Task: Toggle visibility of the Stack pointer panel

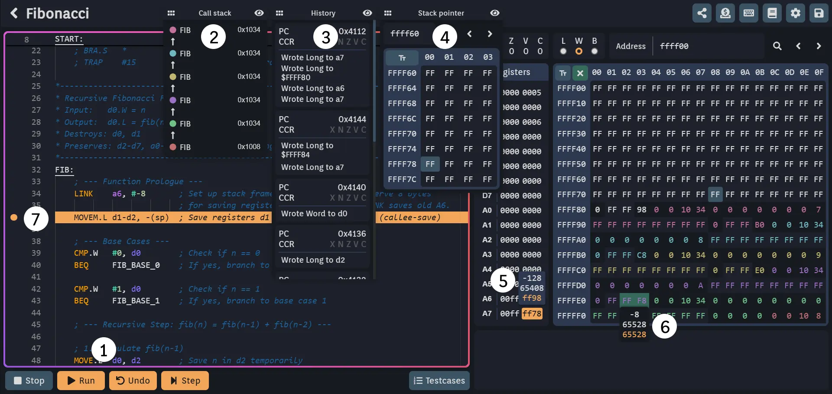Action: [x=495, y=13]
